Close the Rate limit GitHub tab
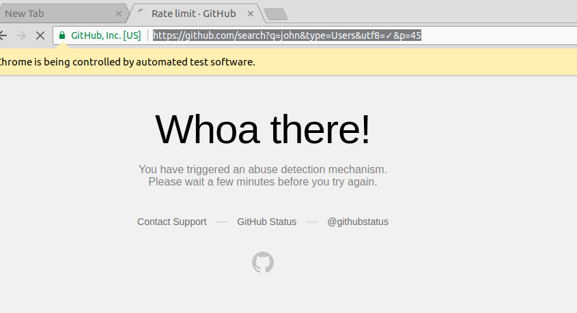 [250, 14]
